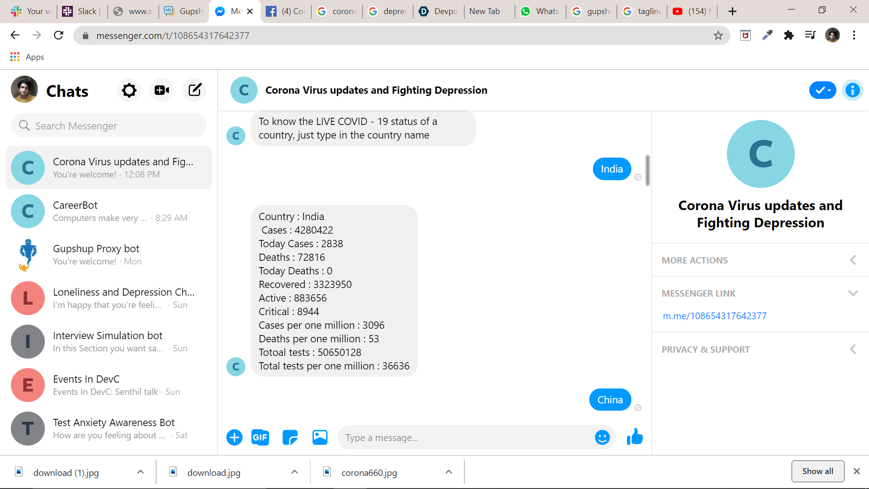Open more actions plus button
This screenshot has height=489, width=869.
point(234,437)
